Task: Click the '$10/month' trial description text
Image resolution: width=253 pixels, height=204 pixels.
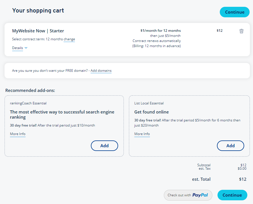Action: pos(53,125)
